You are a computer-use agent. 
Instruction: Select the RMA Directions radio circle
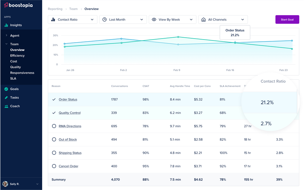click(x=54, y=126)
